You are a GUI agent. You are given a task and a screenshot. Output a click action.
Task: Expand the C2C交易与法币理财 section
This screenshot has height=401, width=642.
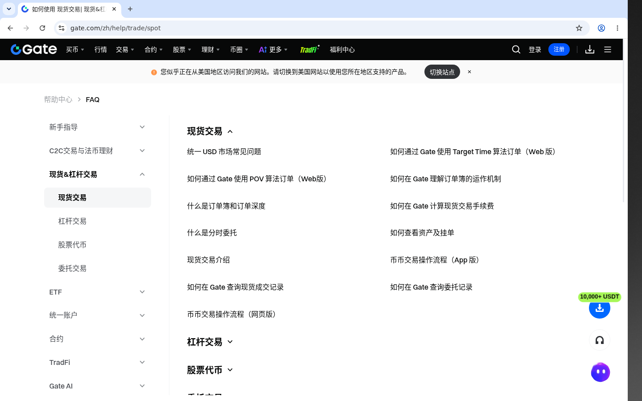pos(98,151)
